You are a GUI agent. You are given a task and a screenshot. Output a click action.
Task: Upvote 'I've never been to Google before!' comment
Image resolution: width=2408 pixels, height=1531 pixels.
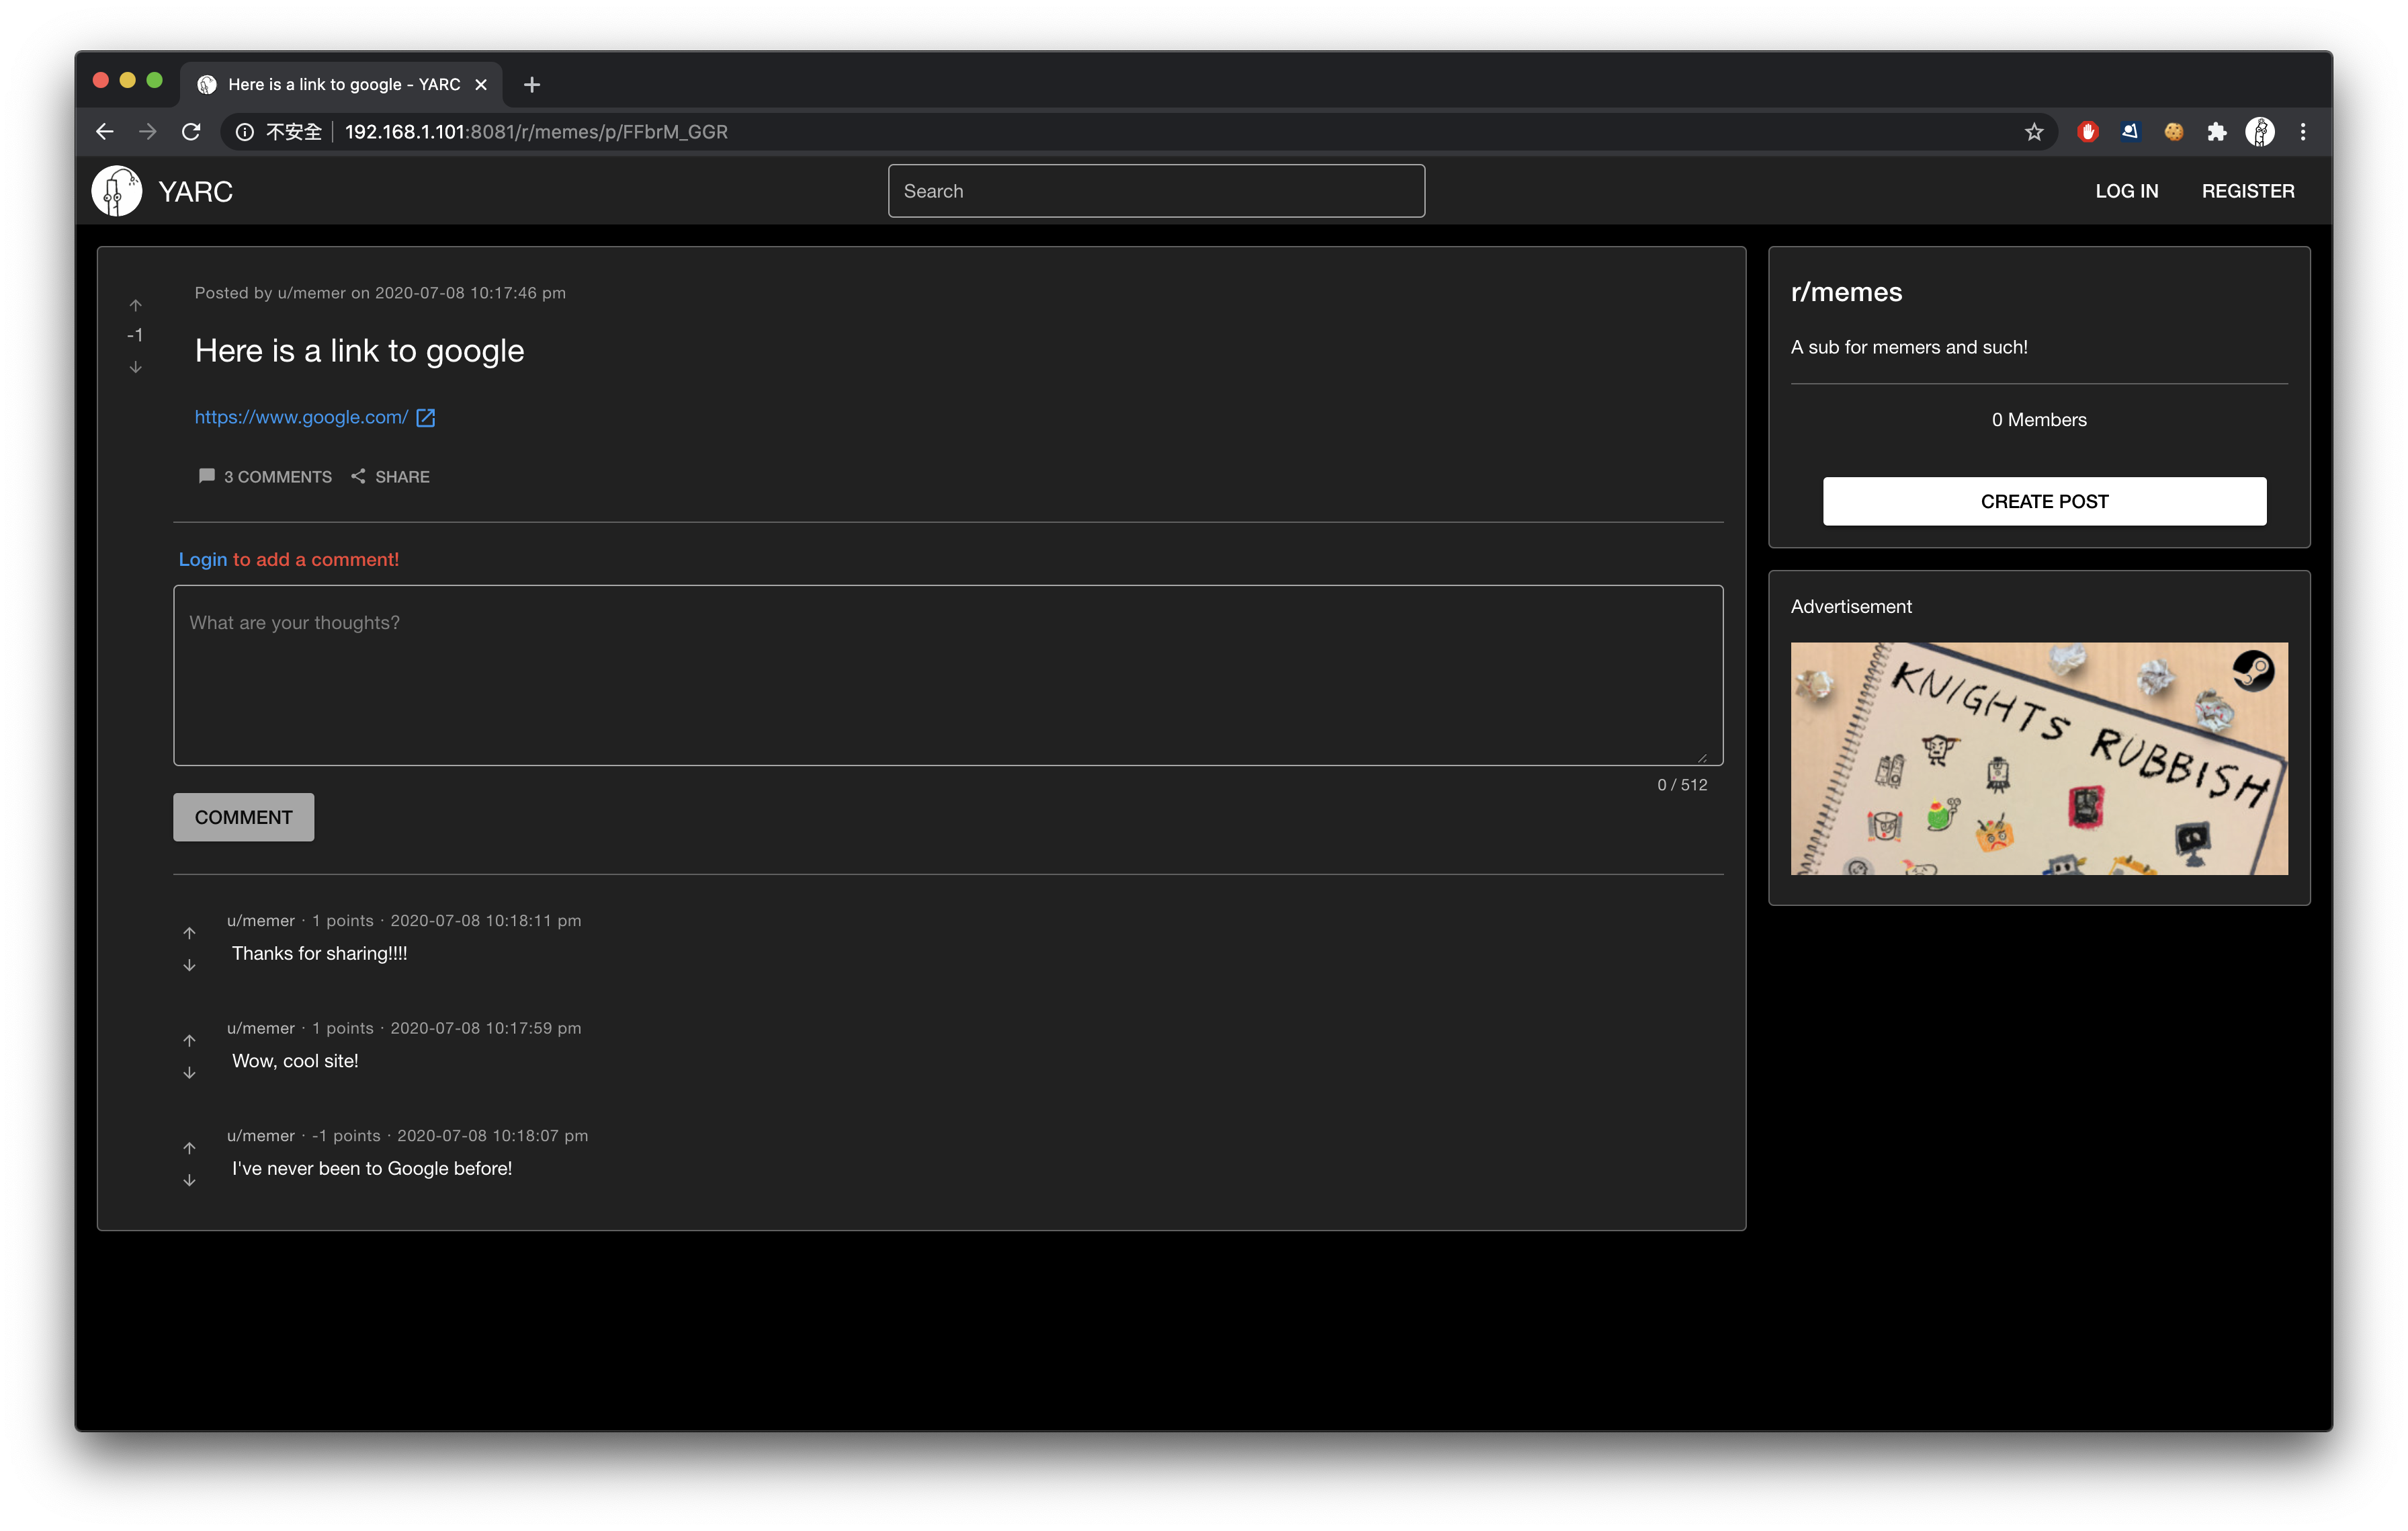tap(189, 1148)
